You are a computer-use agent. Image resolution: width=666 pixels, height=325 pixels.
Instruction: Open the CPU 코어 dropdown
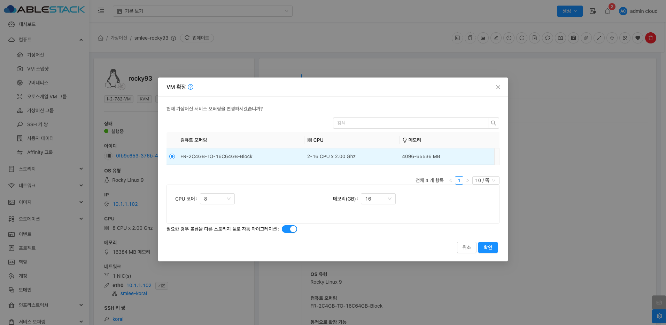[217, 199]
